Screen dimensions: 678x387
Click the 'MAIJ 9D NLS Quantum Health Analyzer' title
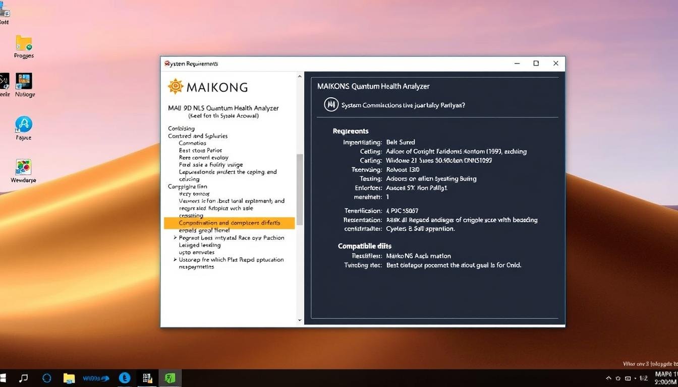tap(223, 108)
